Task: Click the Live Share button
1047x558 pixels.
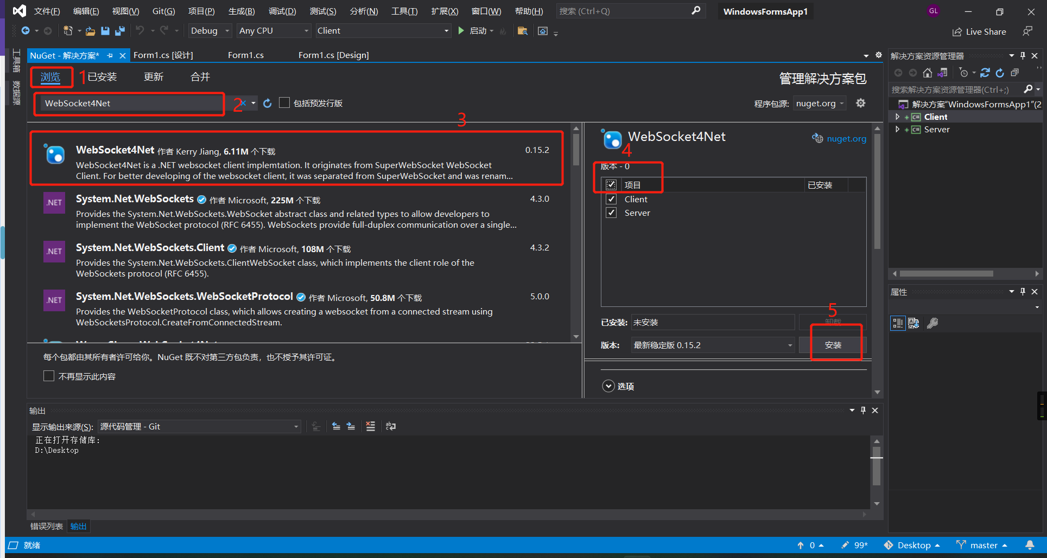Action: point(979,31)
